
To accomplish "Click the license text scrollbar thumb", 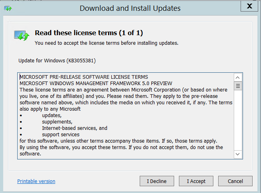I will (x=238, y=86).
